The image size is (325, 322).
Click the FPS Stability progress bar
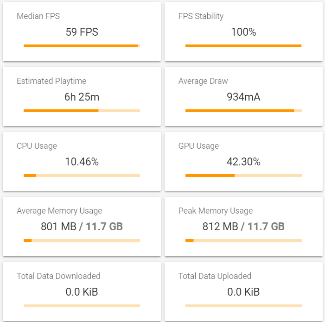243,46
